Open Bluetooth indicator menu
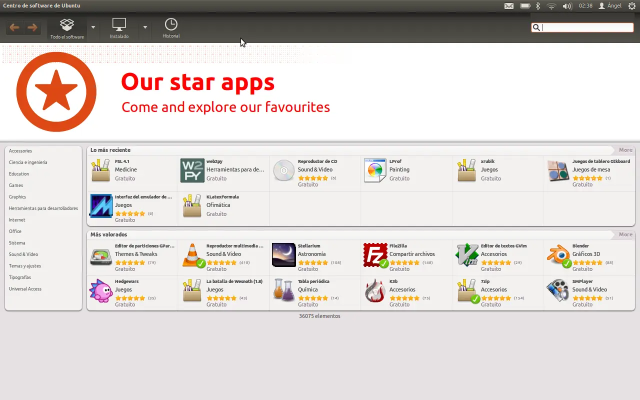640x400 pixels. (538, 6)
